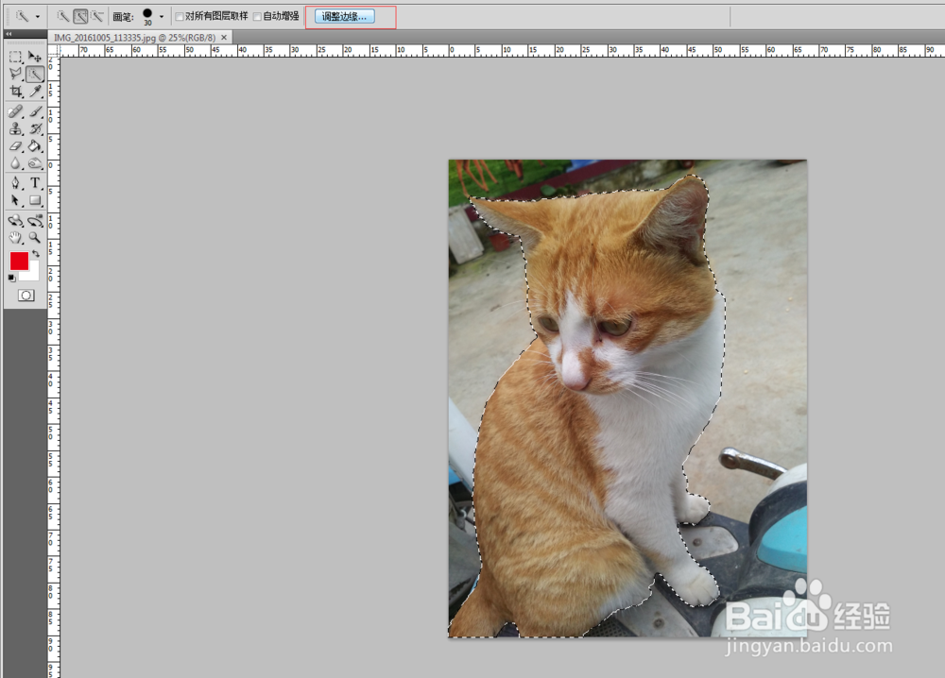Image resolution: width=945 pixels, height=678 pixels.
Task: Open the white background color picker
Action: (32, 274)
